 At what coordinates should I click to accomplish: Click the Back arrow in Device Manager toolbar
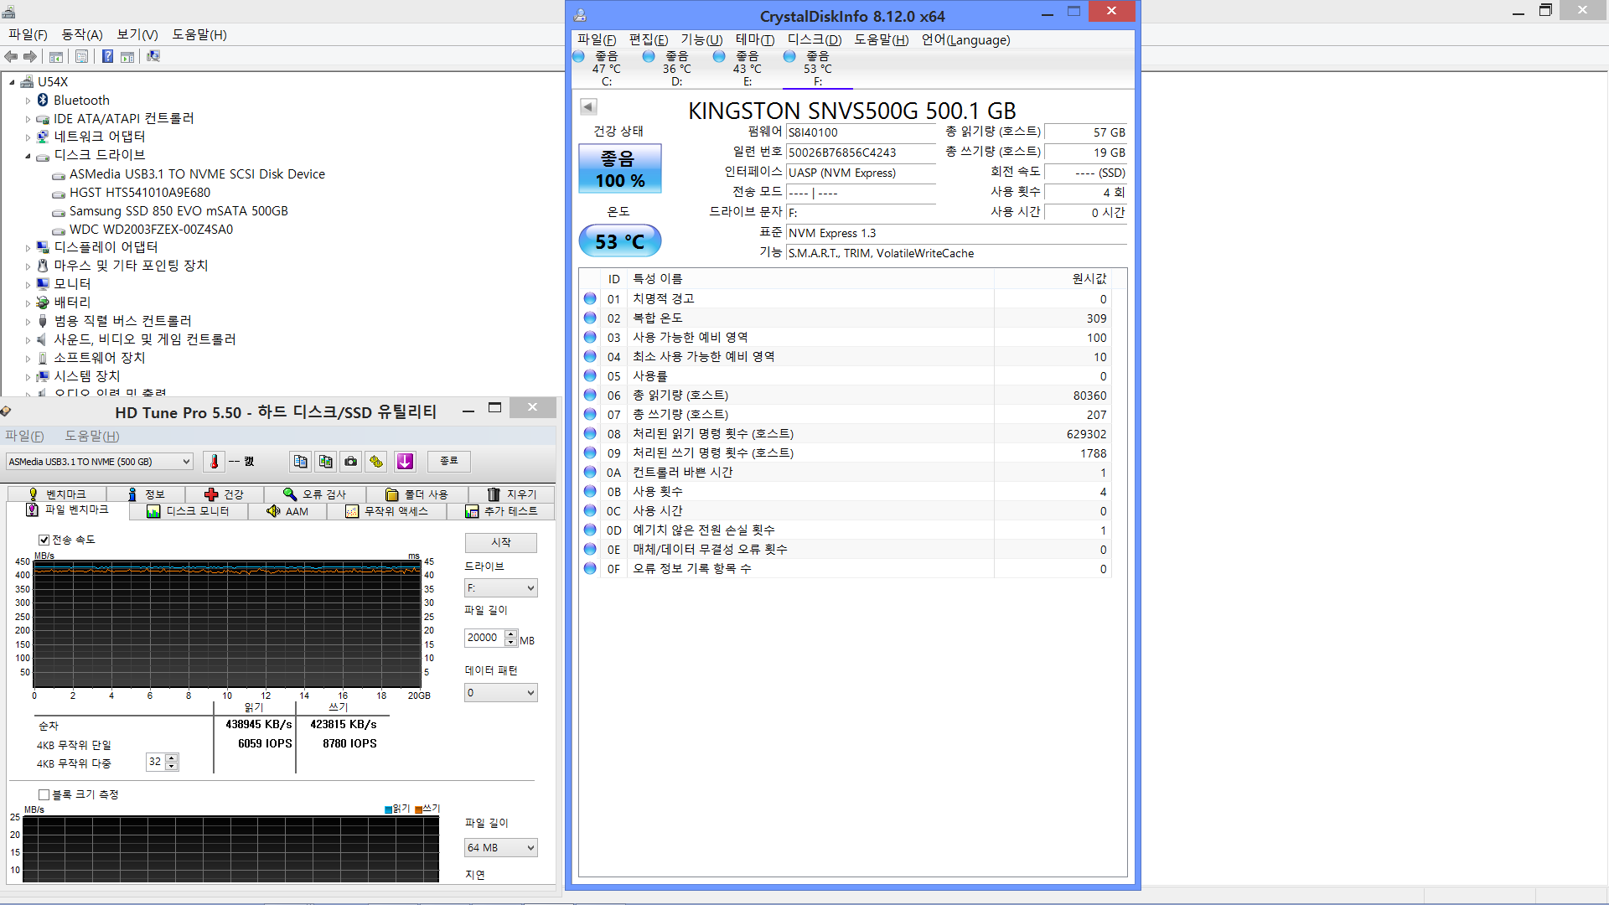pyautogui.click(x=11, y=56)
